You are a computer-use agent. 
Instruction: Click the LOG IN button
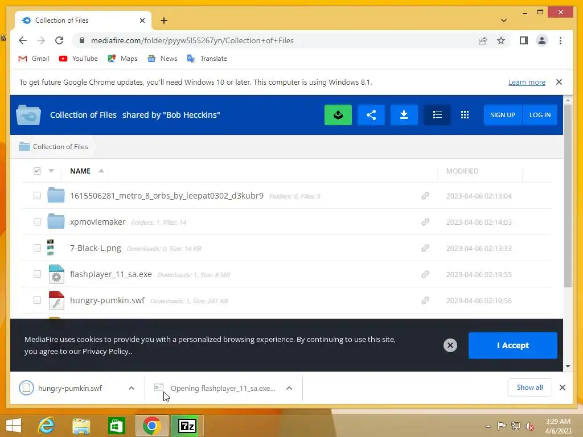pyautogui.click(x=540, y=115)
